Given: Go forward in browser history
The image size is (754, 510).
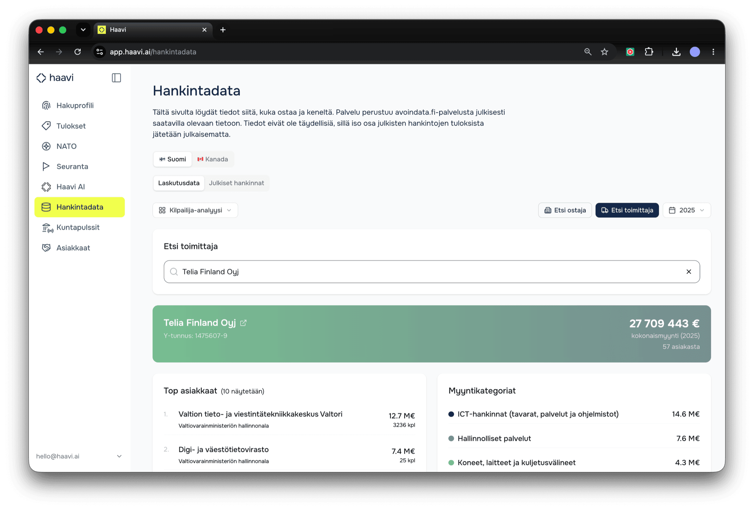Looking at the screenshot, I should (x=59, y=52).
